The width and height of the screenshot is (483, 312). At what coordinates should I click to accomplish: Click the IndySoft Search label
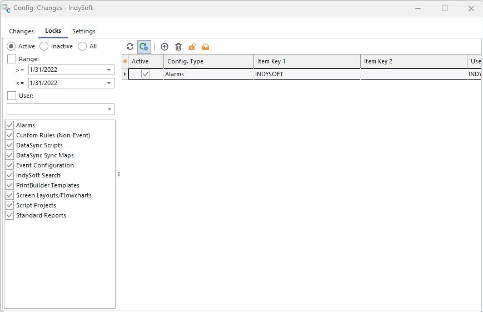pyautogui.click(x=38, y=175)
